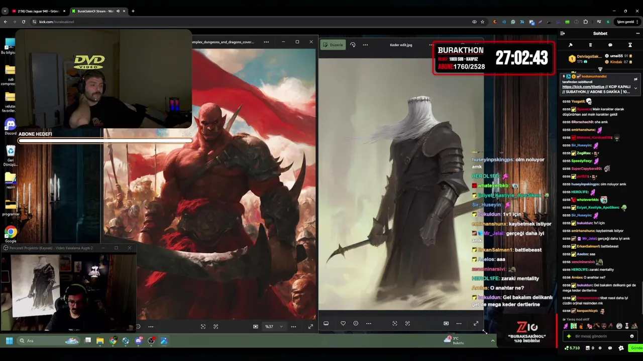Open a new browser tab
The width and height of the screenshot is (643, 361).
tap(133, 11)
